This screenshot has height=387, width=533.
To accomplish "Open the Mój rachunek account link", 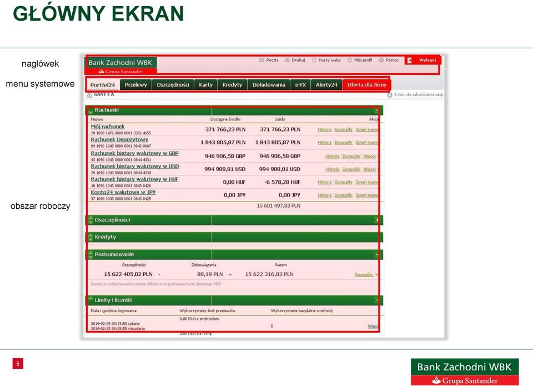I will [107, 127].
